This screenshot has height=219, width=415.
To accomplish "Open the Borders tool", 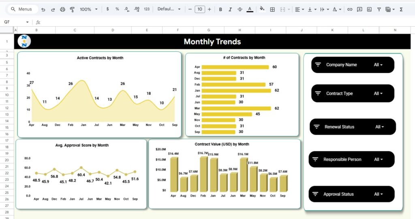I will tap(272, 9).
